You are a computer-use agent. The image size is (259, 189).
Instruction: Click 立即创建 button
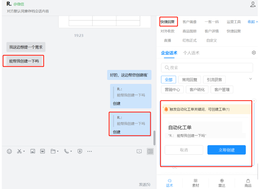[x=226, y=150]
